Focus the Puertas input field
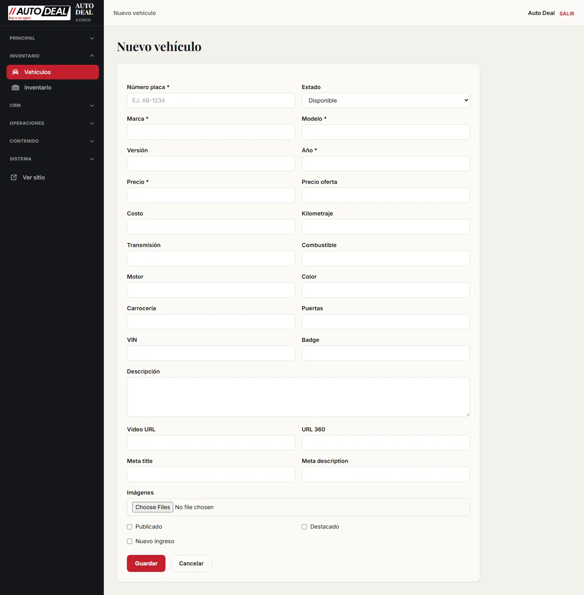The height and width of the screenshot is (595, 584). [x=386, y=322]
